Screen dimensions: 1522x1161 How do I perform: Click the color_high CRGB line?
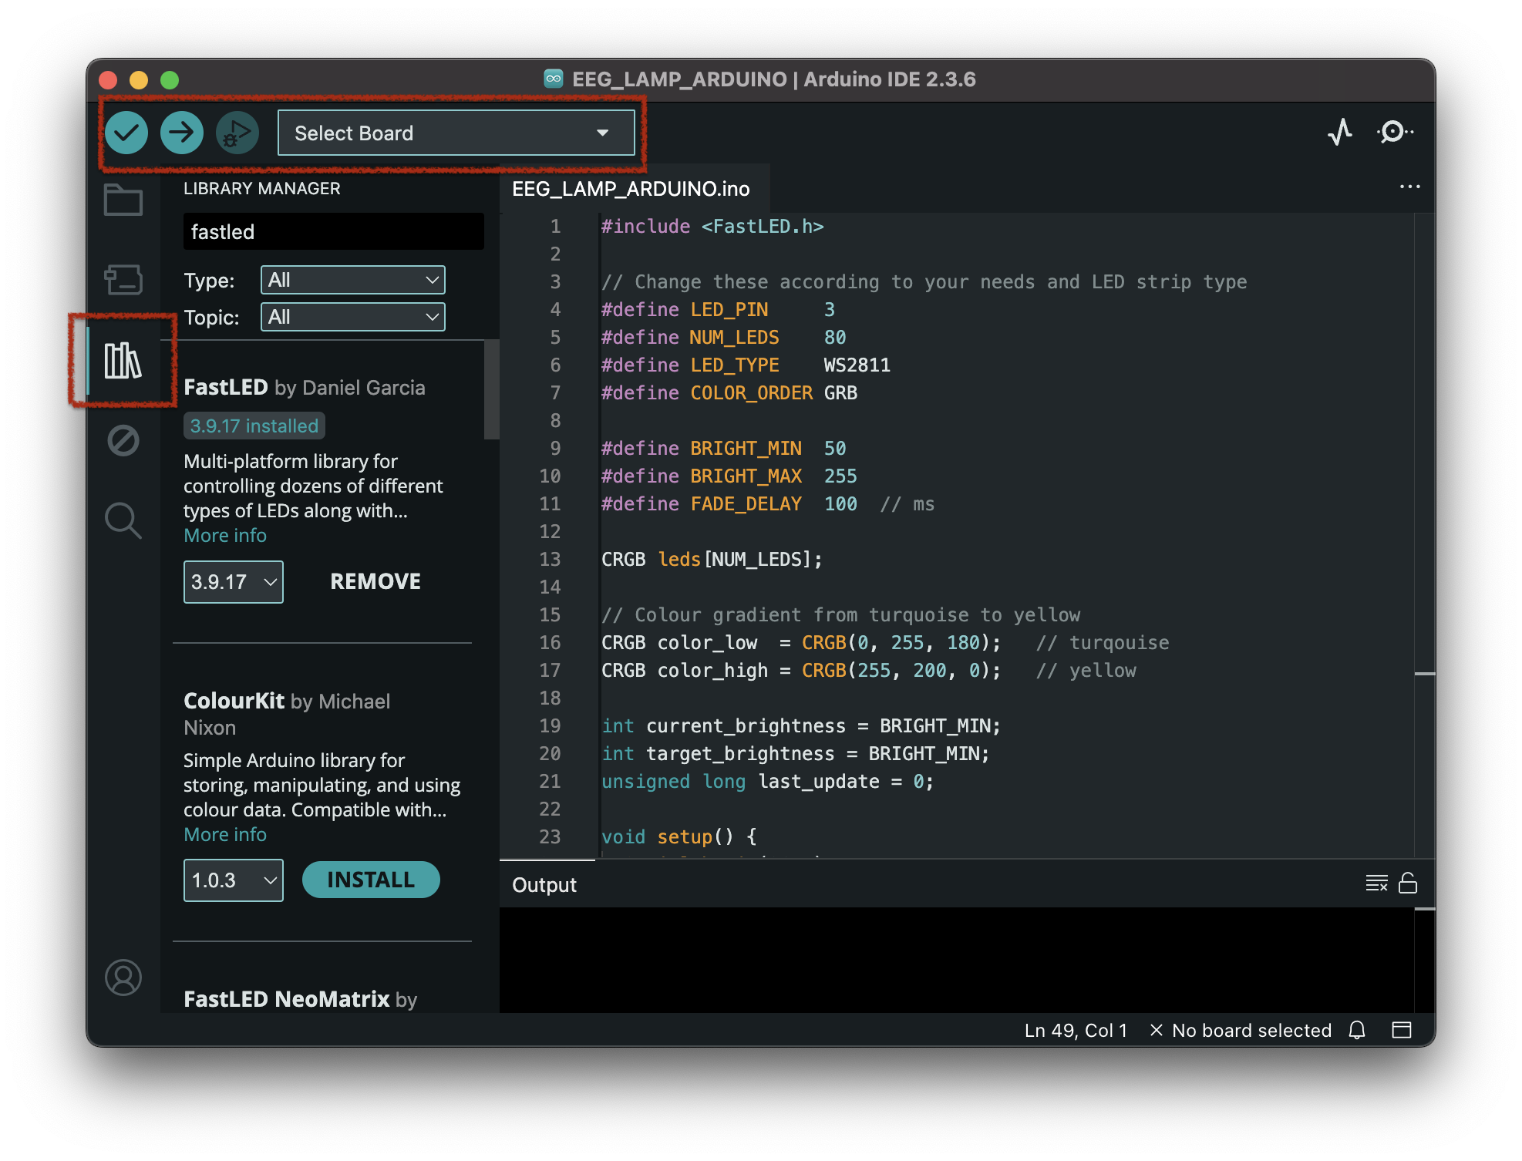click(x=869, y=671)
